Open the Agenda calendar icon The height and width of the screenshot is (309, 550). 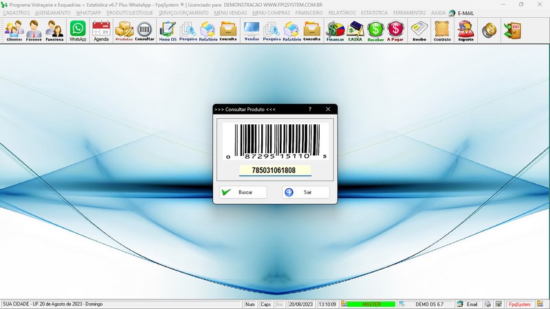click(101, 31)
